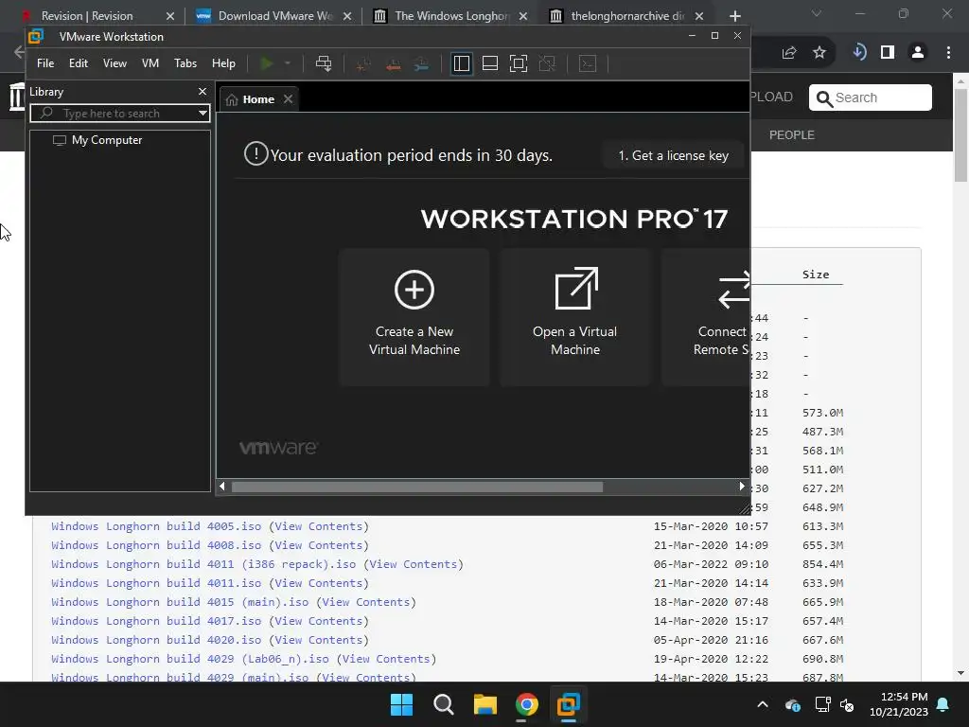This screenshot has width=969, height=727.
Task: Show hidden system tray icons chevron
Action: 763,704
